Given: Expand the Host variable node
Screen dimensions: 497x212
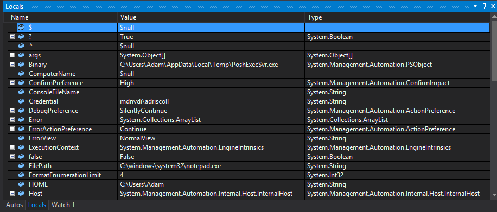Looking at the screenshot, I should coord(12,194).
